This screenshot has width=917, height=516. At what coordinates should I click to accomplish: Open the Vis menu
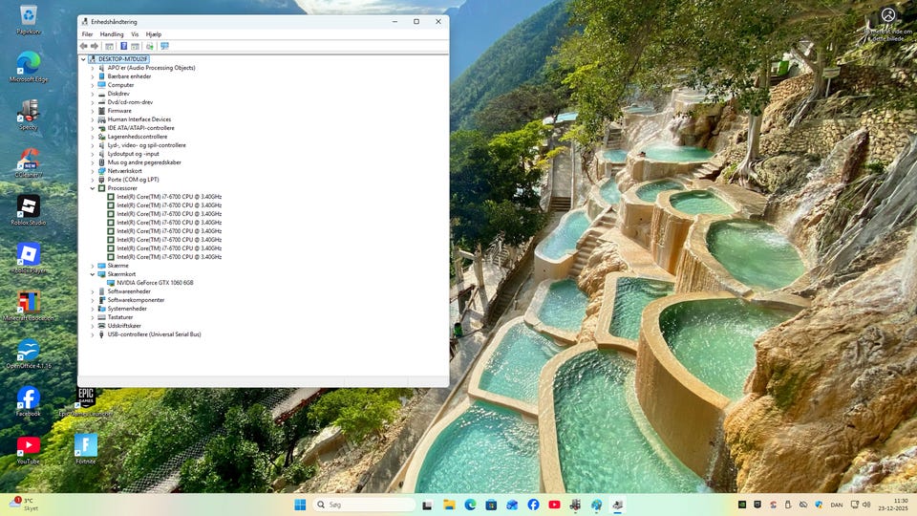pos(135,34)
